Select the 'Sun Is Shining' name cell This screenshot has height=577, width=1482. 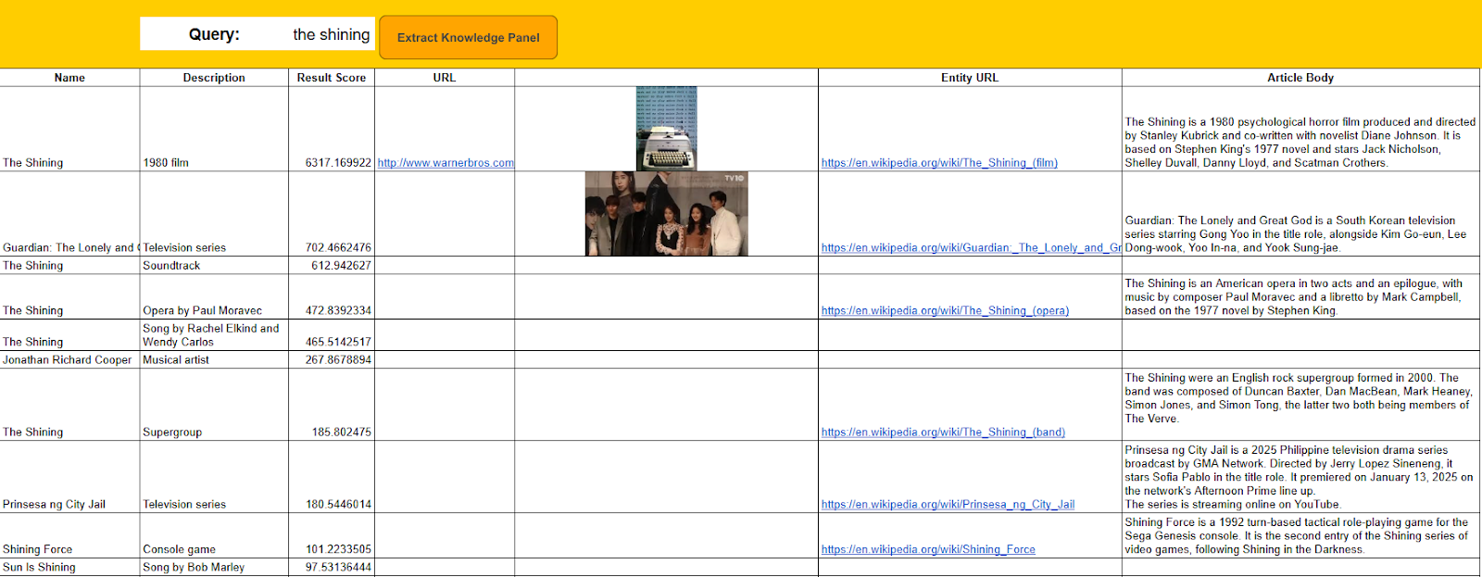69,568
